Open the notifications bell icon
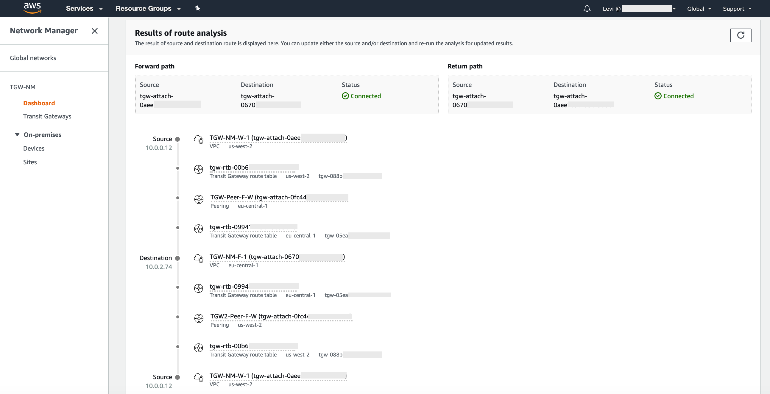This screenshot has height=394, width=770. 587,9
